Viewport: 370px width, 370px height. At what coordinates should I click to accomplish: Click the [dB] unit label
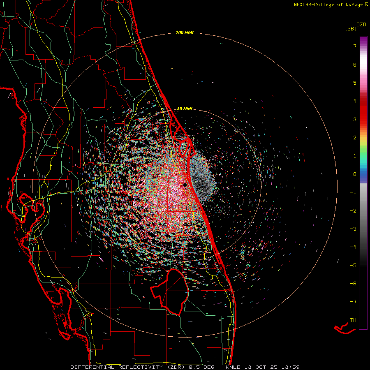pyautogui.click(x=351, y=29)
